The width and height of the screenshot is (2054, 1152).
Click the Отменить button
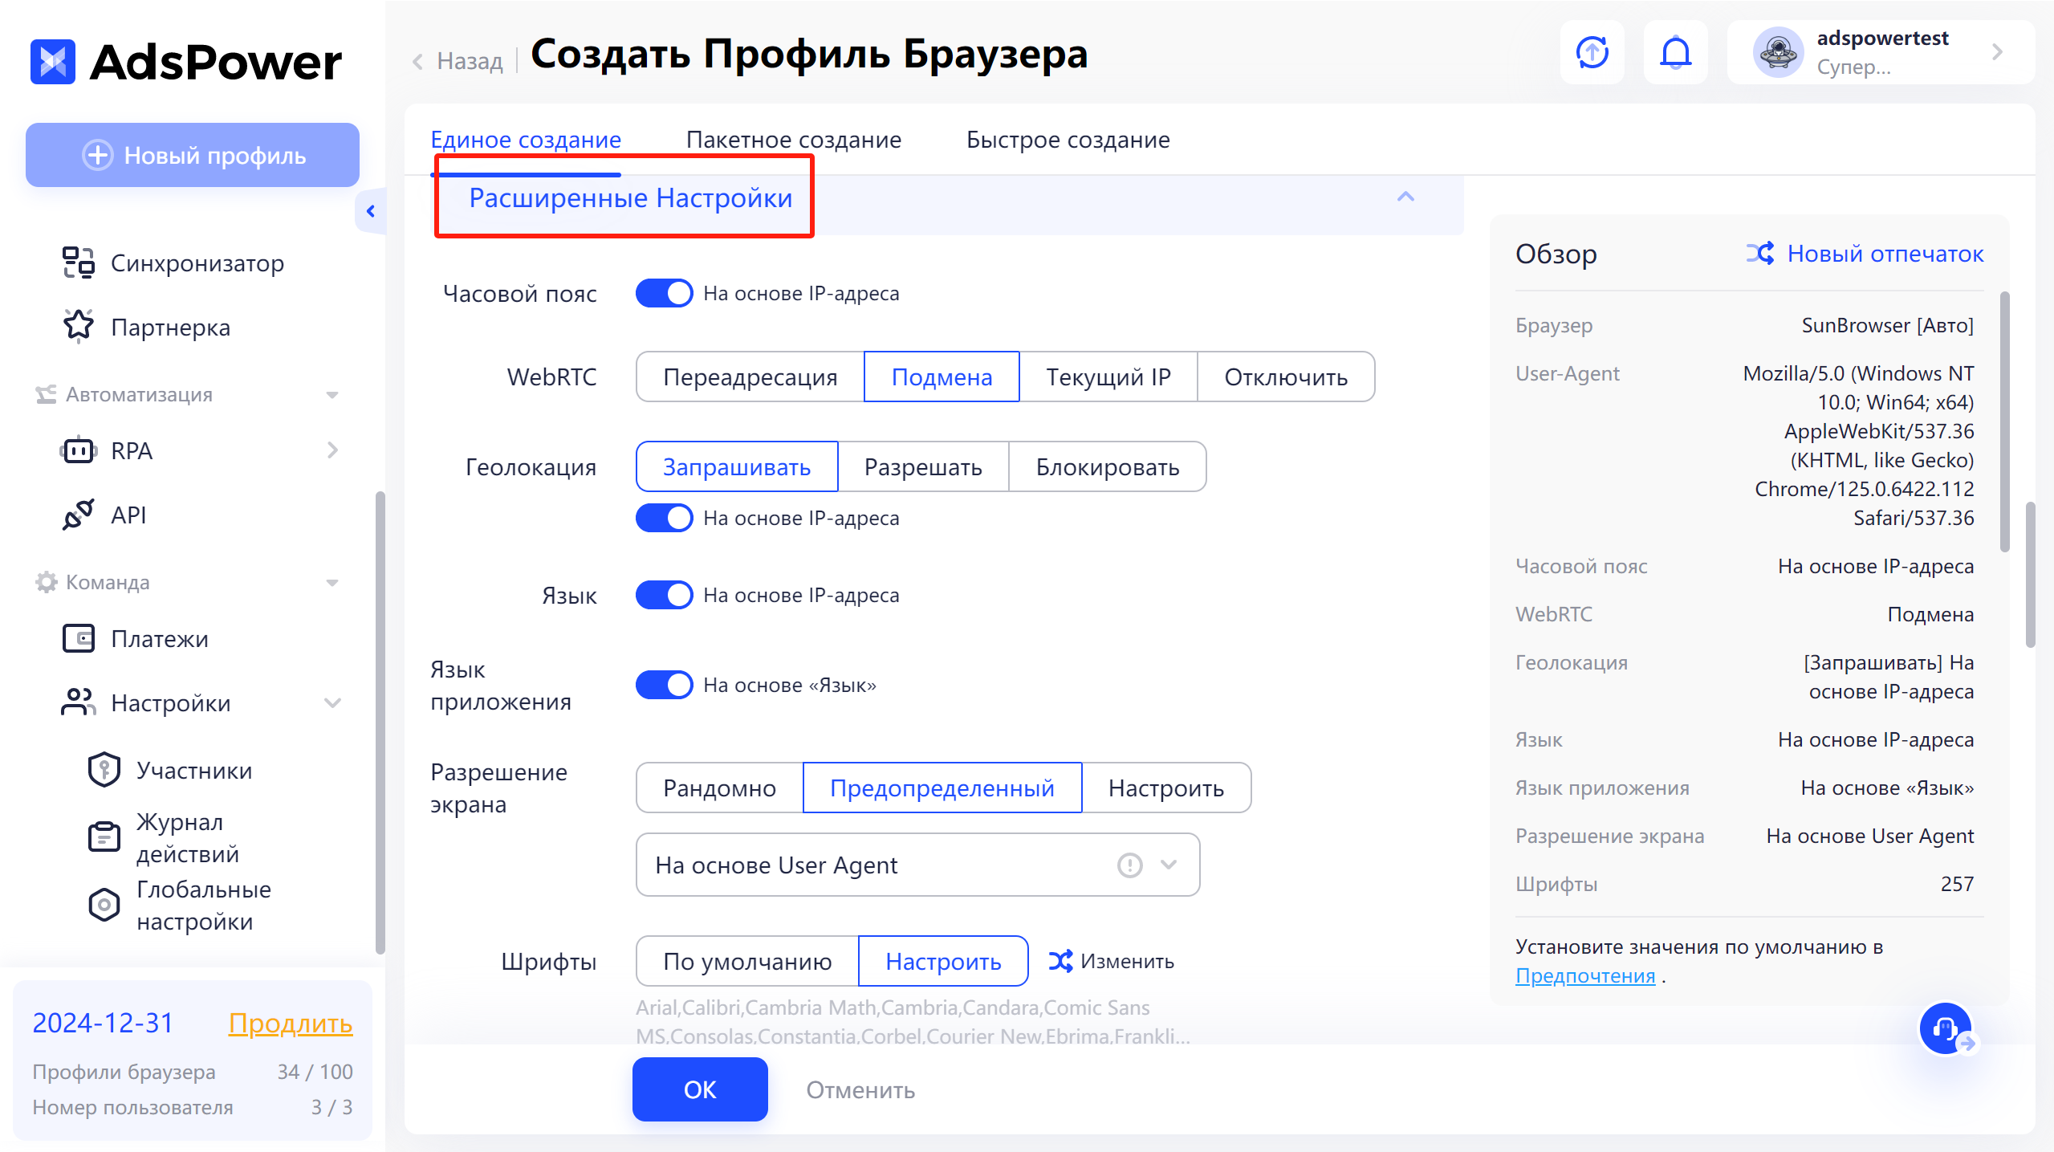coord(860,1089)
